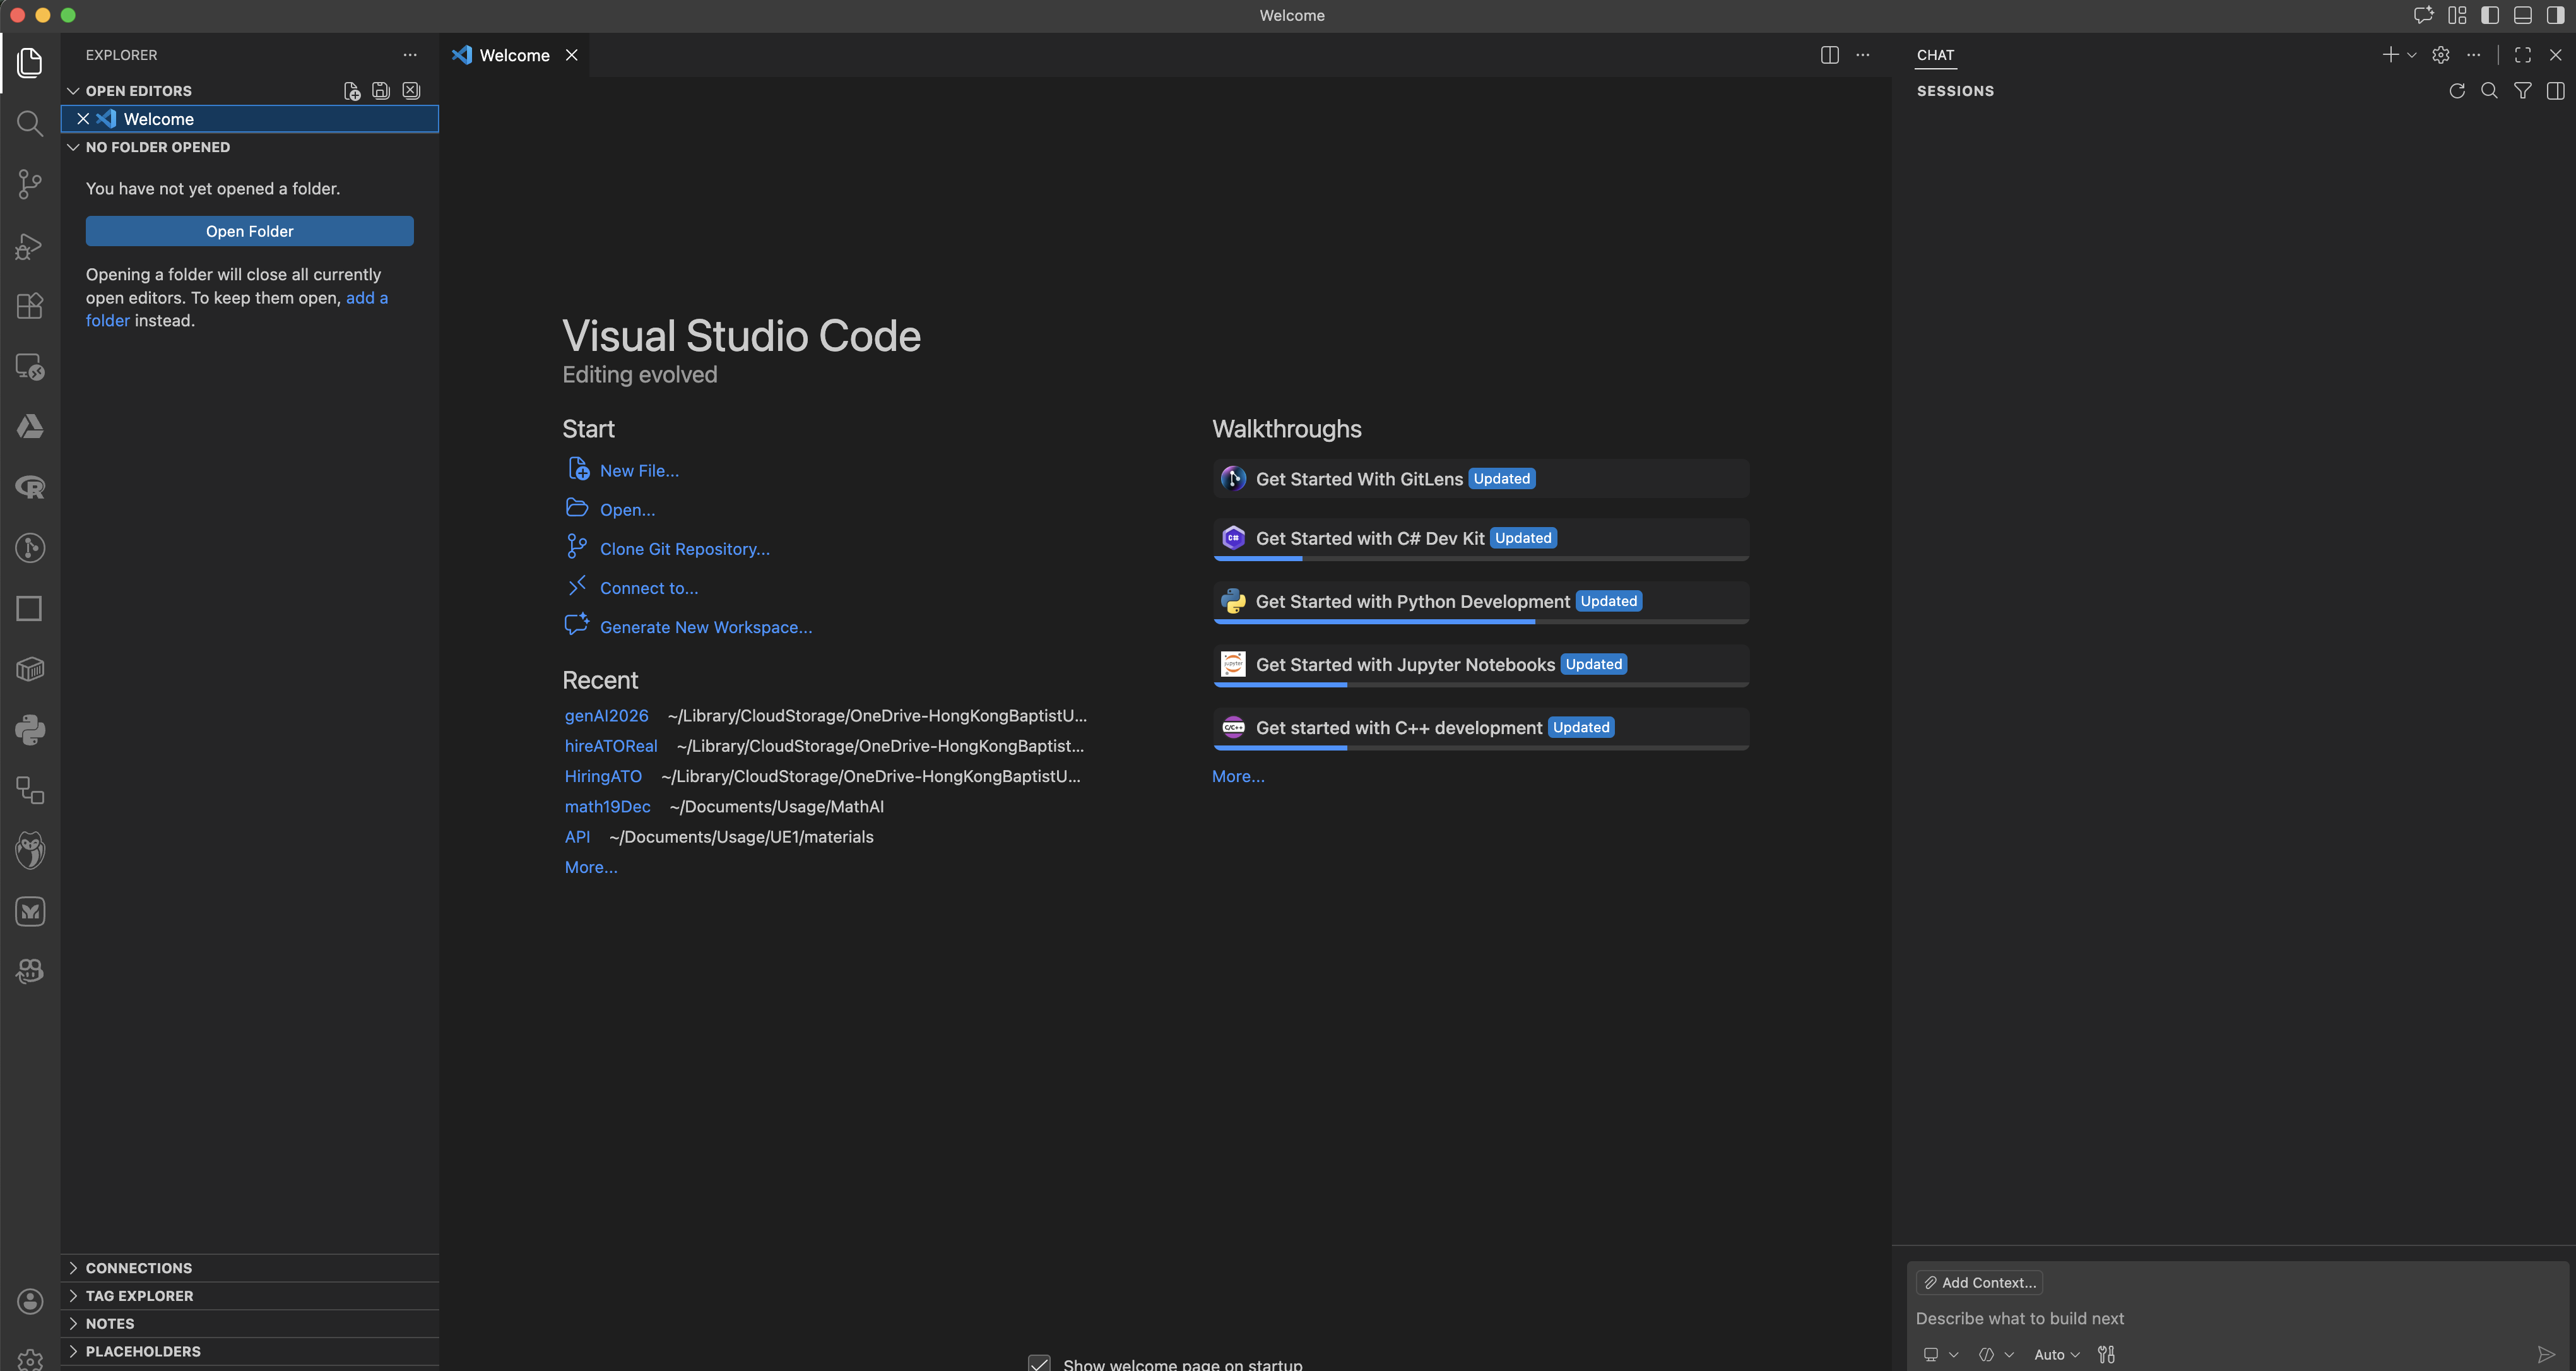Open the Auto model selector dropdown
Screen dimensions: 2576x1371
click(2056, 1354)
